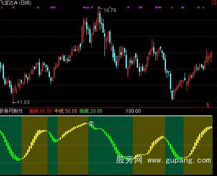
Task: Click the 11.03 low price label
Action: pos(23,102)
